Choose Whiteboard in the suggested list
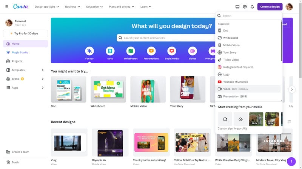 click(x=248, y=38)
